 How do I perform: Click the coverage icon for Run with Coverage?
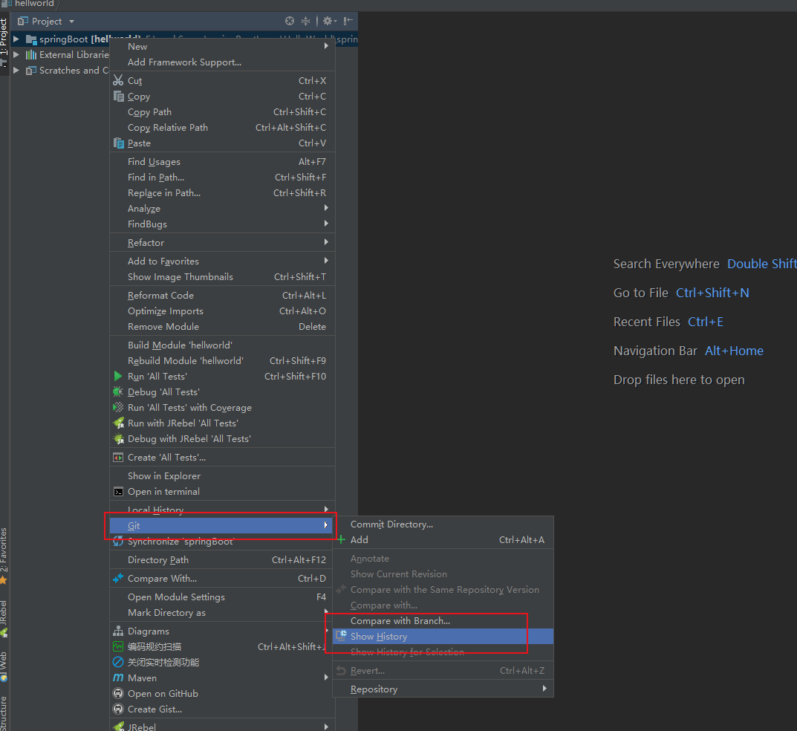pyautogui.click(x=118, y=407)
